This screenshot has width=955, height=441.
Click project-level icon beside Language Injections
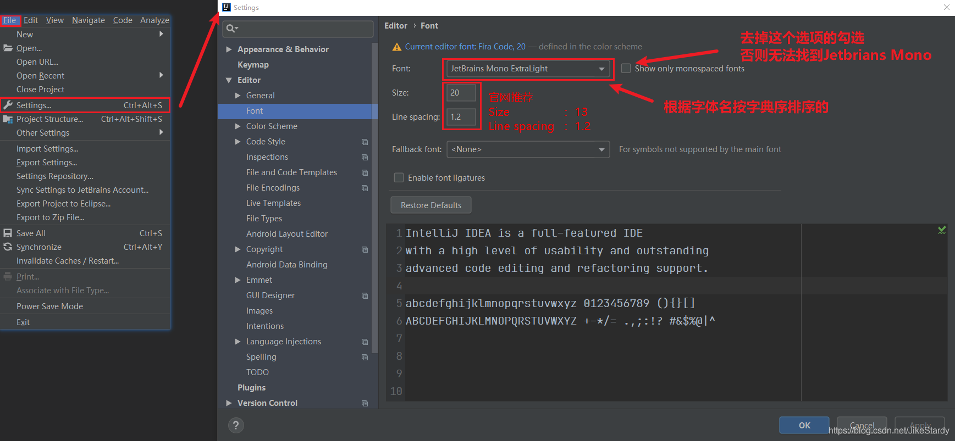(365, 342)
